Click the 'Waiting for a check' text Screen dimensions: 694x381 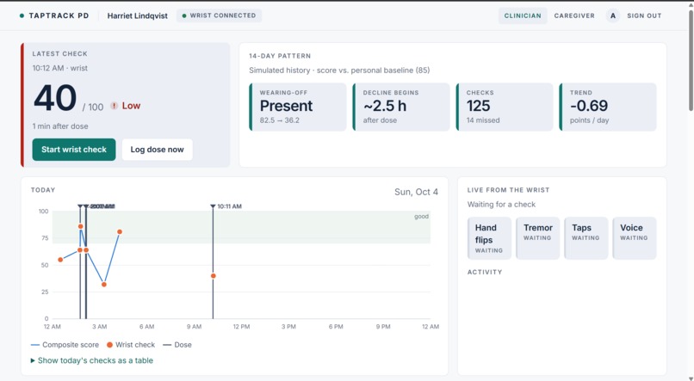click(x=501, y=204)
